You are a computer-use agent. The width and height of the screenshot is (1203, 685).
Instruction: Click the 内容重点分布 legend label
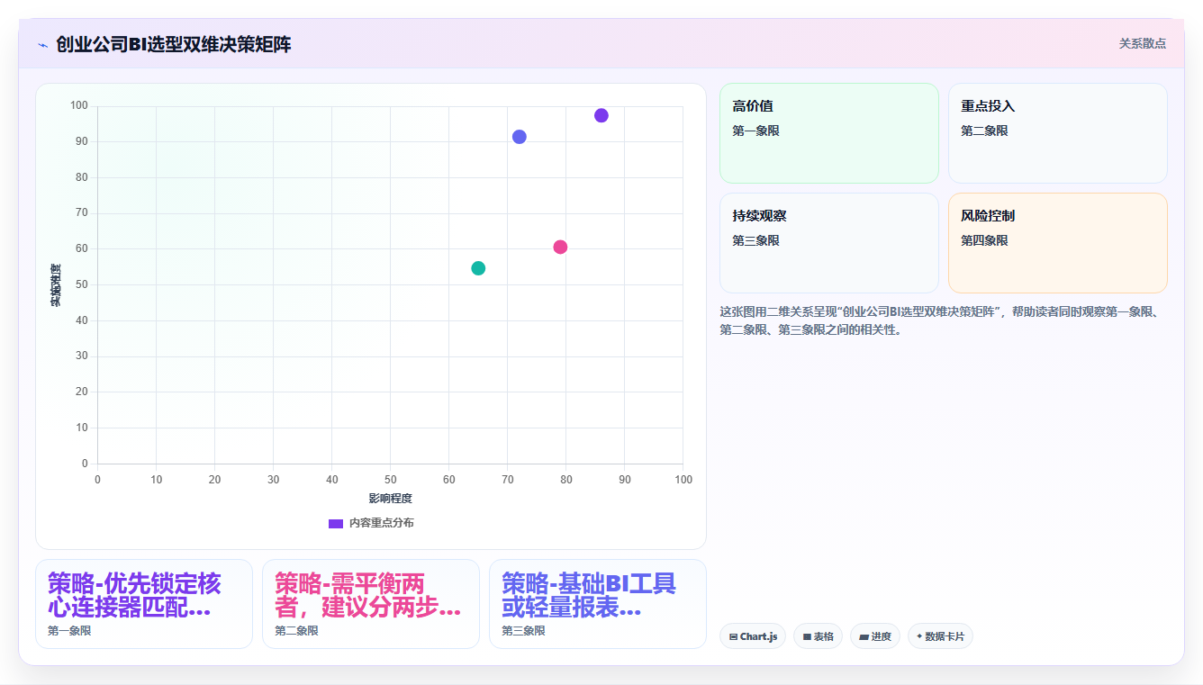(x=382, y=523)
